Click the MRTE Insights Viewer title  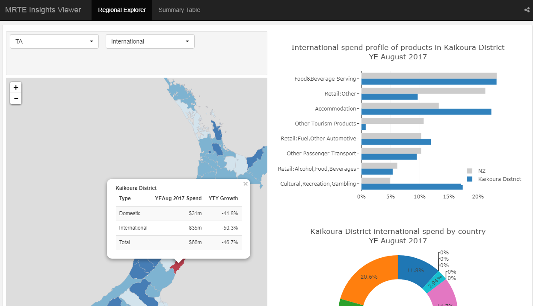pyautogui.click(x=43, y=10)
